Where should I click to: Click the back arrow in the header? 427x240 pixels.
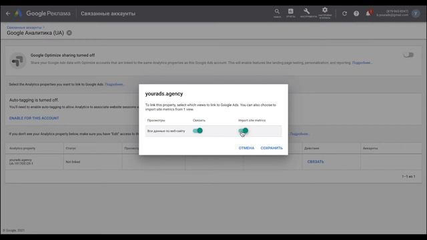pyautogui.click(x=8, y=13)
